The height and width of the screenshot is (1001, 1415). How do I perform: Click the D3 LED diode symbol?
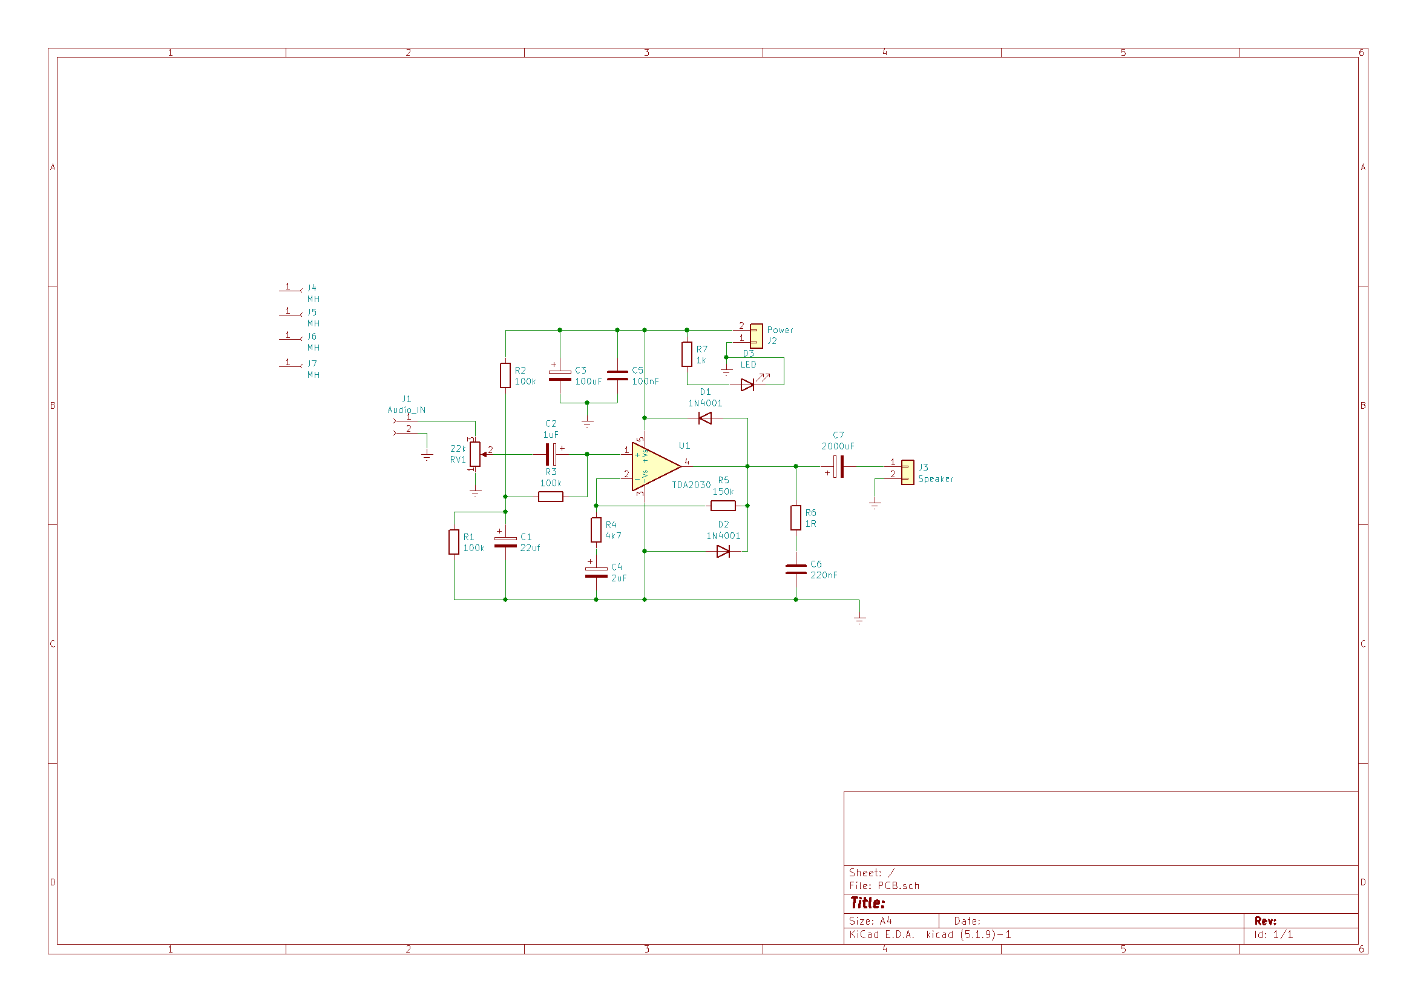tap(747, 385)
